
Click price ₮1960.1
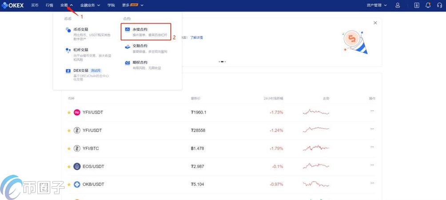(x=199, y=112)
